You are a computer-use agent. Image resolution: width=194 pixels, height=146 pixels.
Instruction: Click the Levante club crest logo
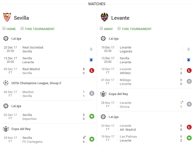pyautogui.click(x=104, y=17)
